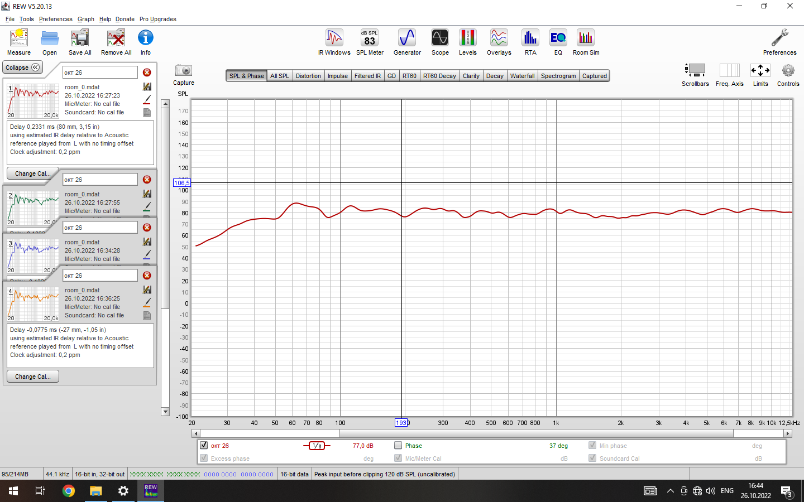
Task: Open the graph Limits settings
Action: [x=760, y=75]
